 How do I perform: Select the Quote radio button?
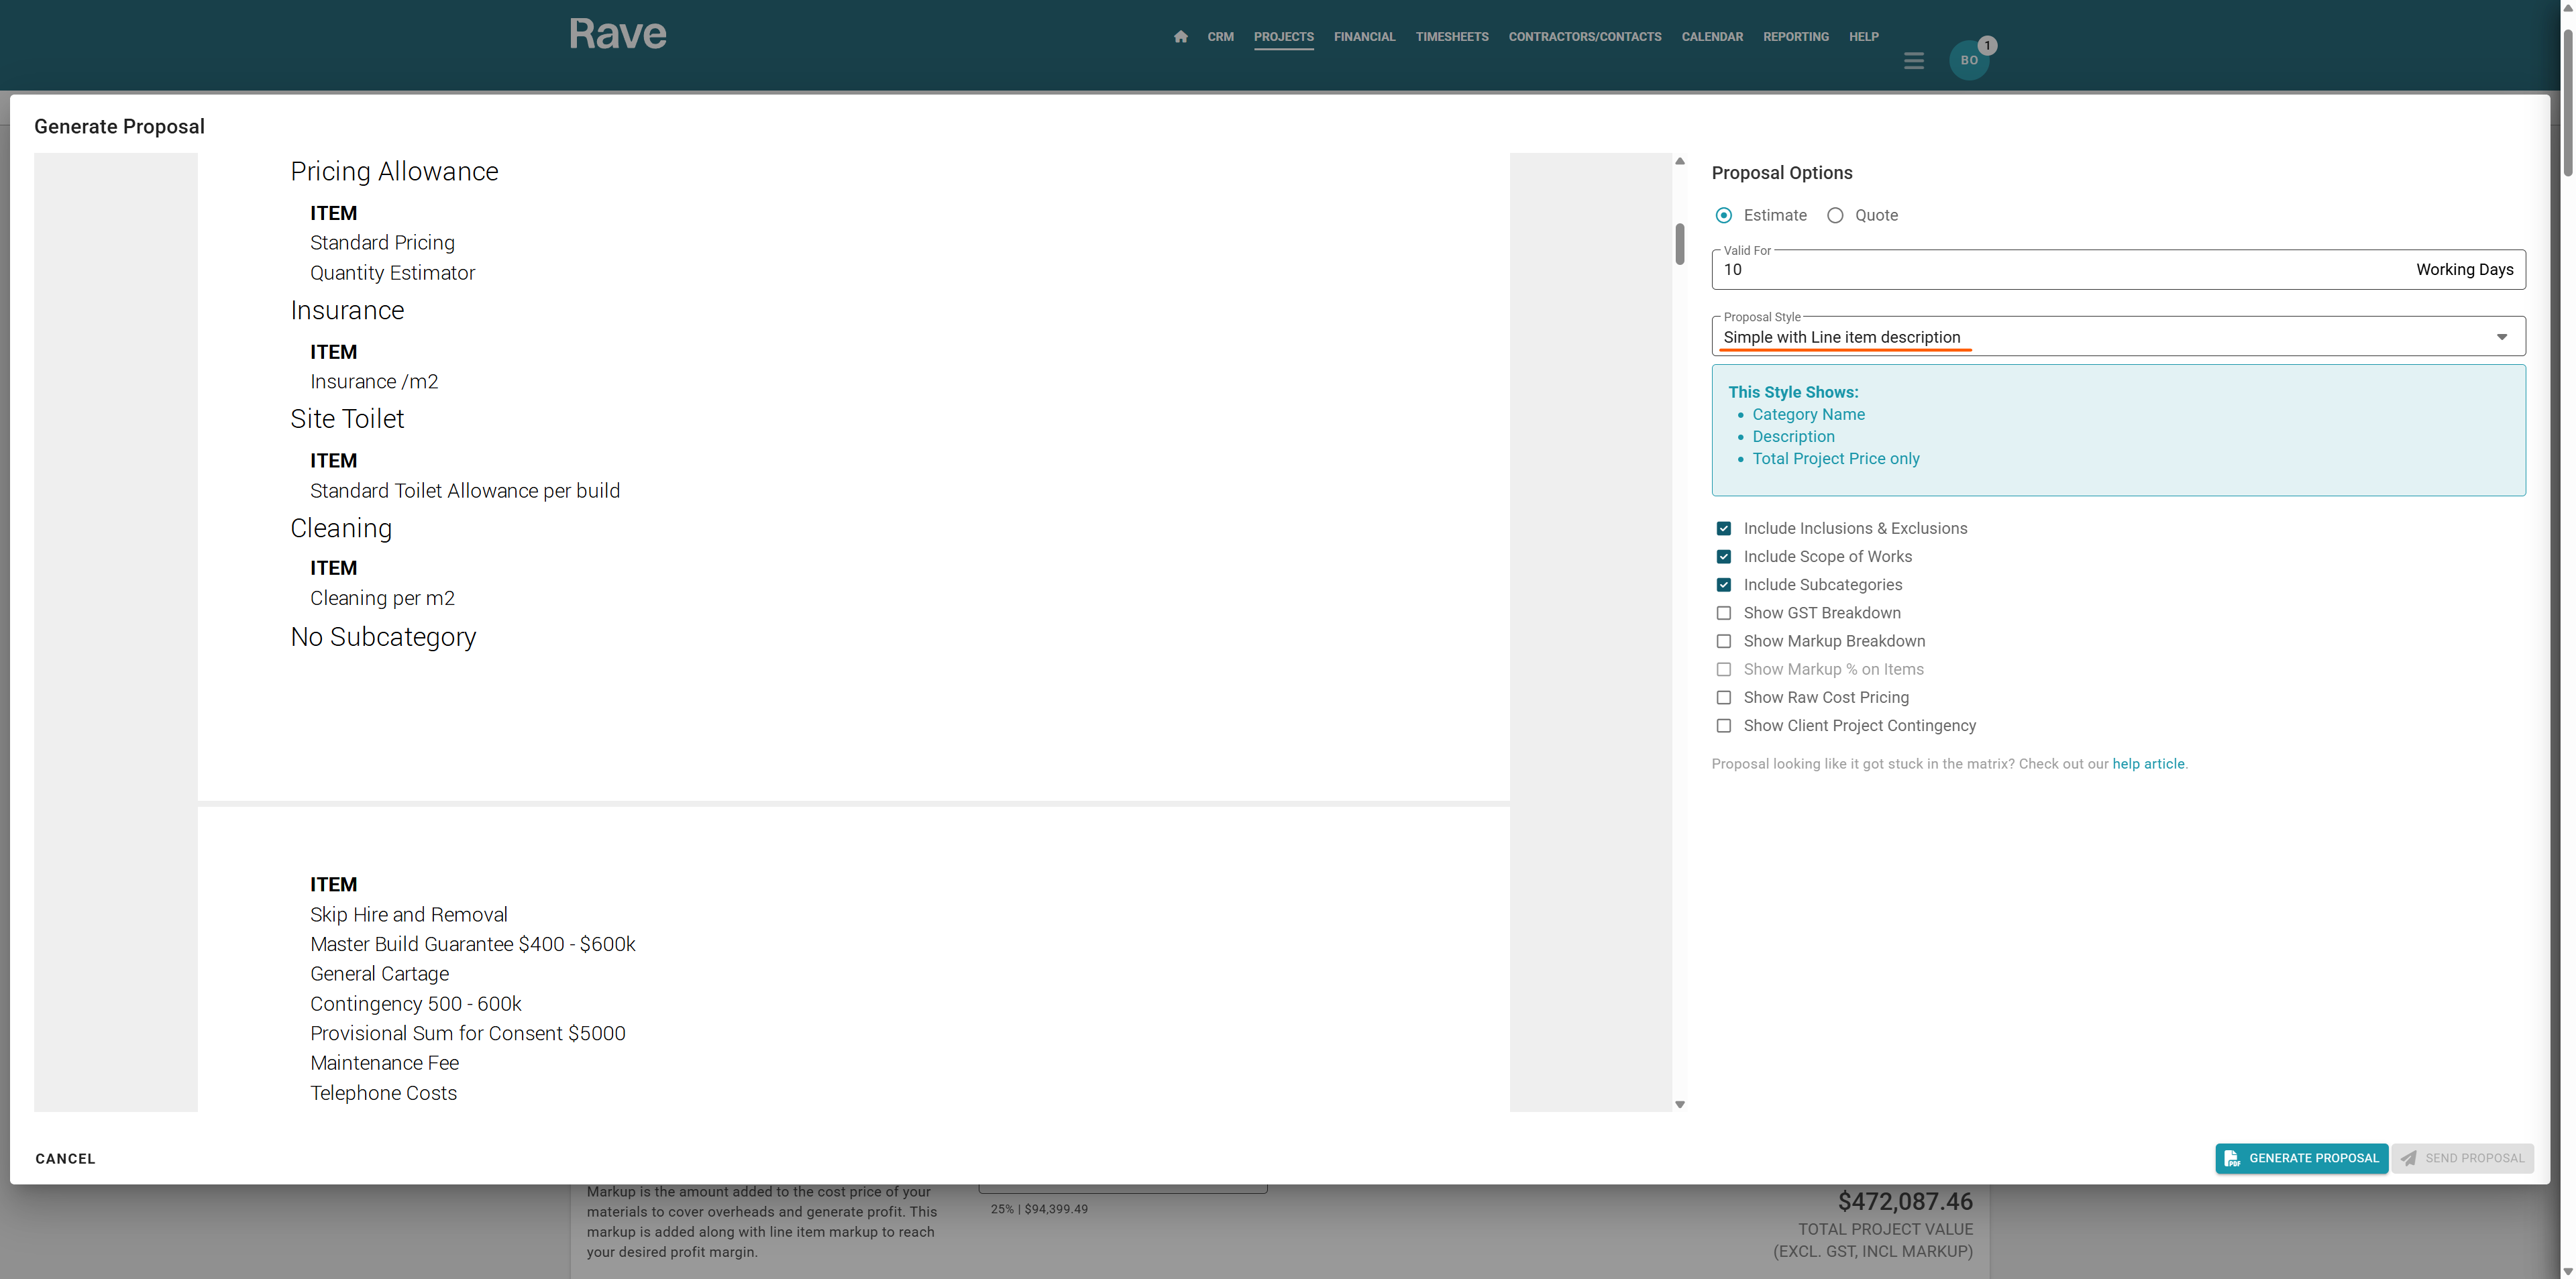[1835, 216]
